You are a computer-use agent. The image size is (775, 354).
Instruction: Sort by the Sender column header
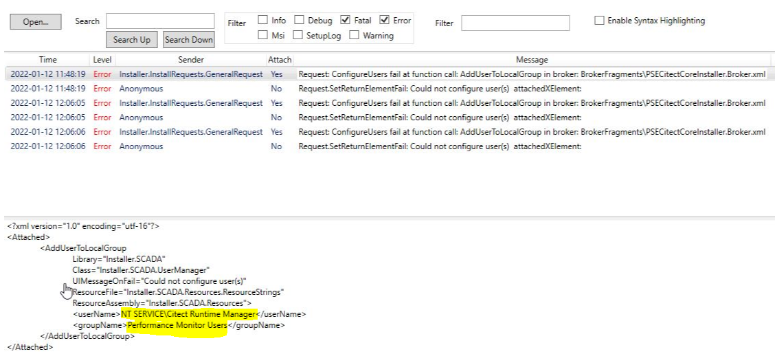191,60
